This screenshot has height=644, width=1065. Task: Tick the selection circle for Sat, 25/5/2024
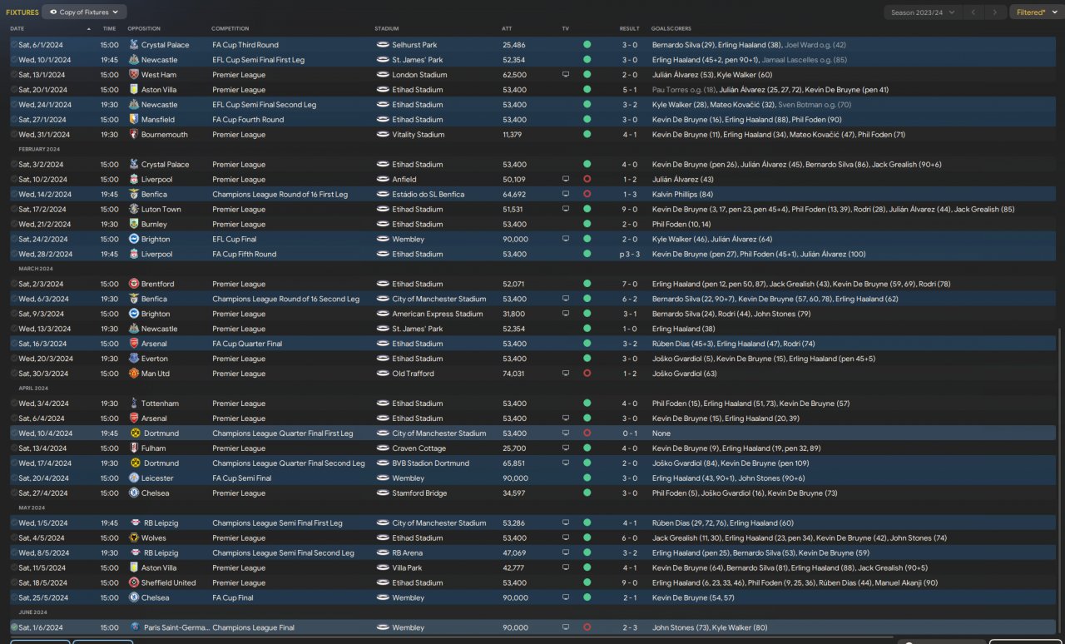[14, 598]
